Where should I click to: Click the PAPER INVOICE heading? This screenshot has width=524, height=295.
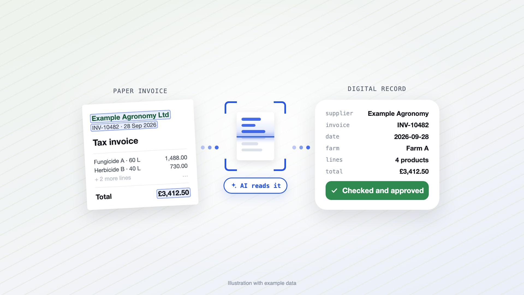(140, 91)
